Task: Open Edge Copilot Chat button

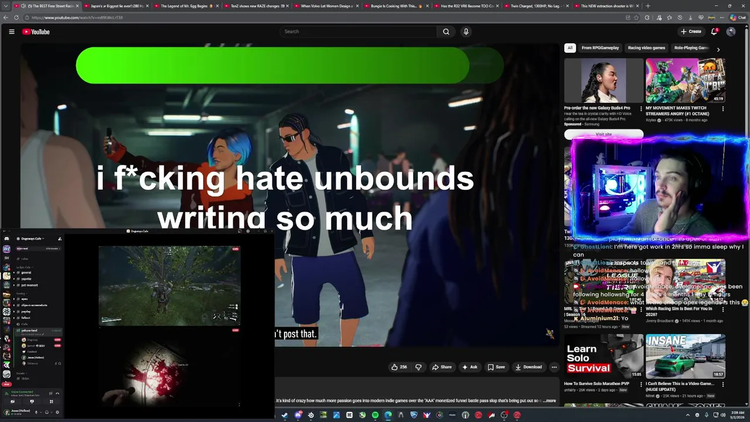Action: (738, 18)
